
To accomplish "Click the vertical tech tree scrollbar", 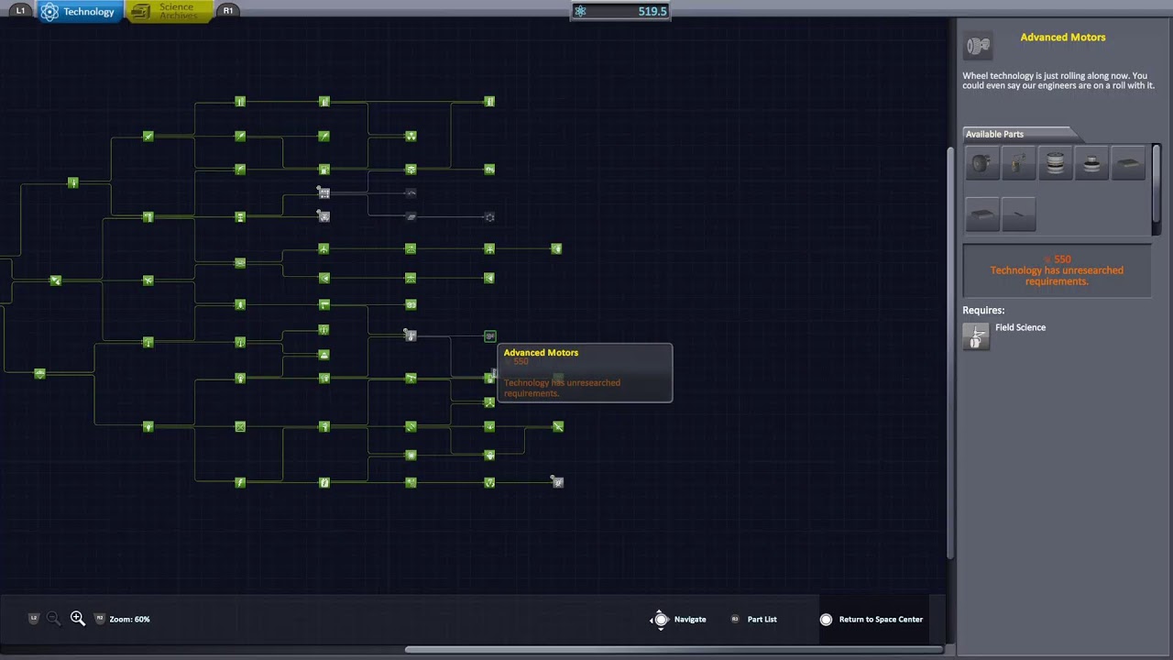I will point(949,353).
